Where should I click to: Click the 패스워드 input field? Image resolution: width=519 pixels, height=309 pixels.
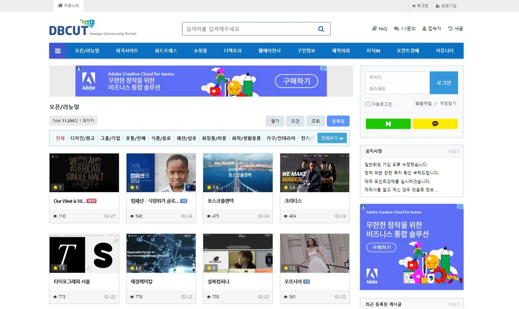397,88
